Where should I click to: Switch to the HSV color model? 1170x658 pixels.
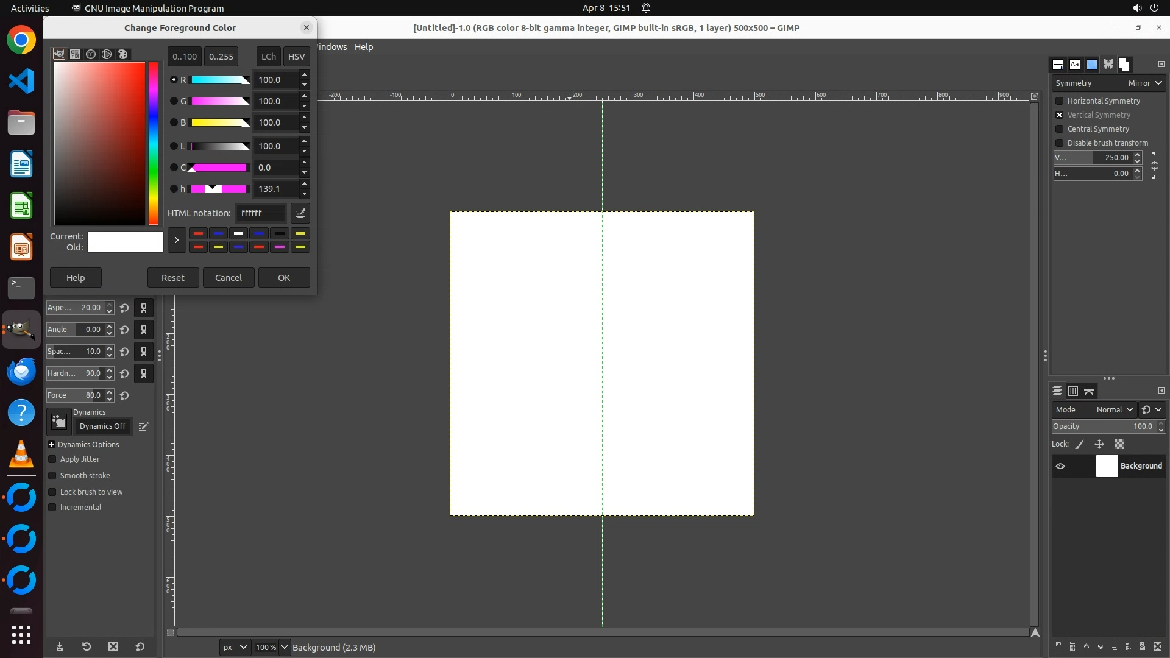(296, 57)
